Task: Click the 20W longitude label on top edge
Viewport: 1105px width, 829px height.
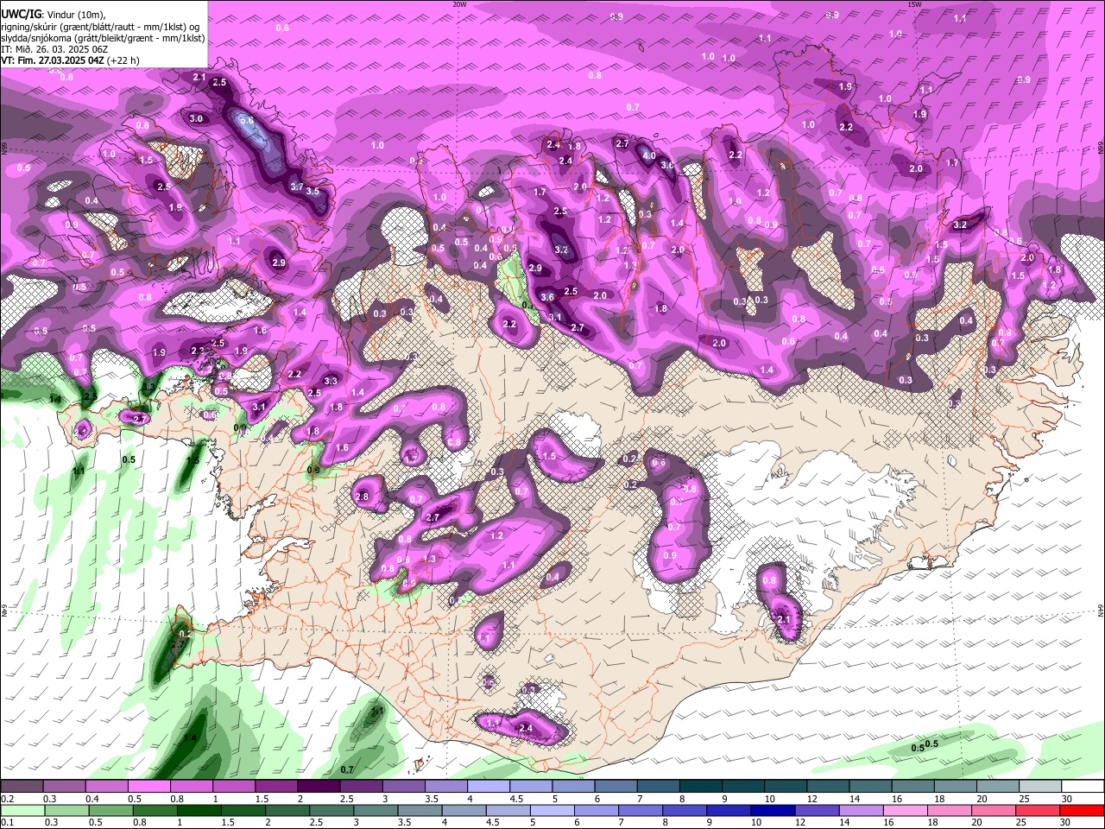Action: pos(459,4)
